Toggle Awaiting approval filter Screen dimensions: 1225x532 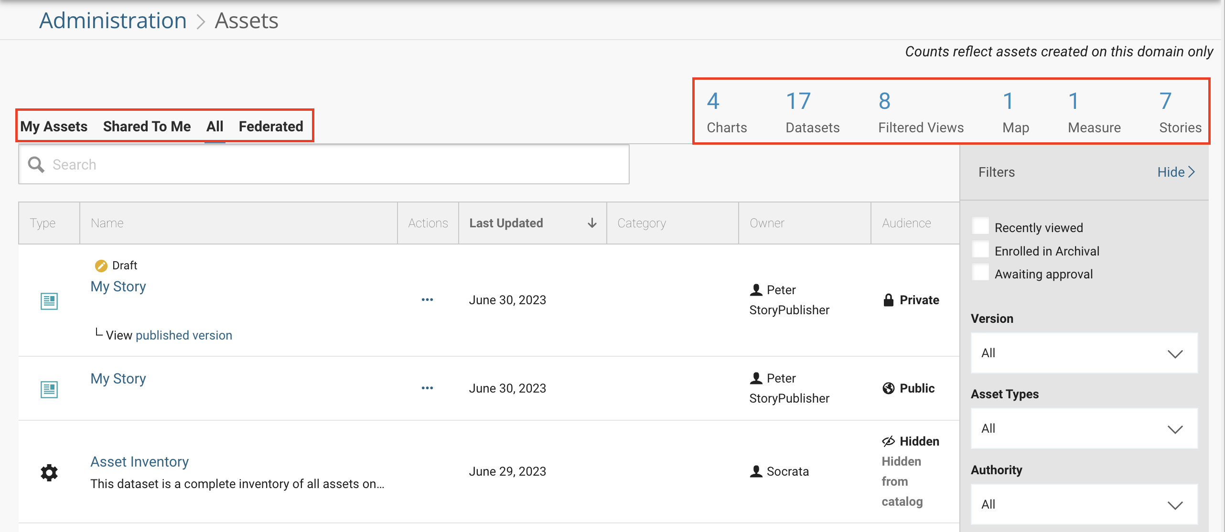pyautogui.click(x=980, y=272)
